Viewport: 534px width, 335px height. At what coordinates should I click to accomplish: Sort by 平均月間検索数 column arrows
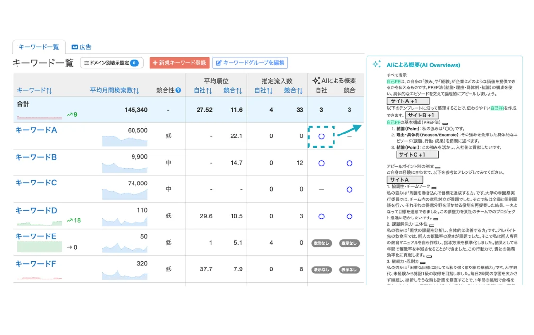click(136, 91)
